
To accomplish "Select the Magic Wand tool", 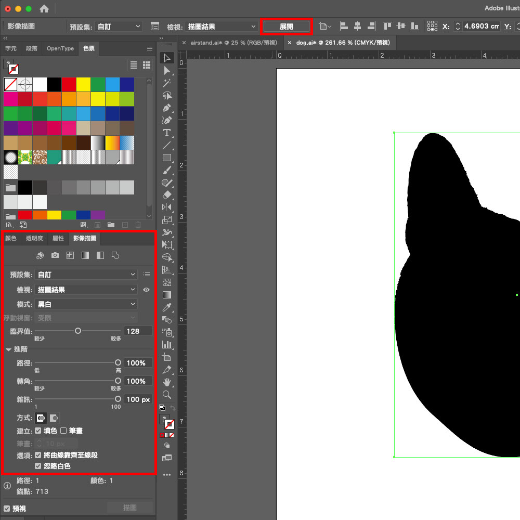I will (x=167, y=83).
